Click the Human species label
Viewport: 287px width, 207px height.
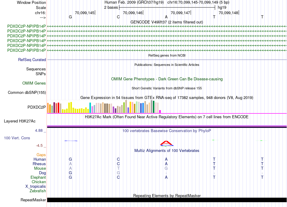pyautogui.click(x=40, y=159)
